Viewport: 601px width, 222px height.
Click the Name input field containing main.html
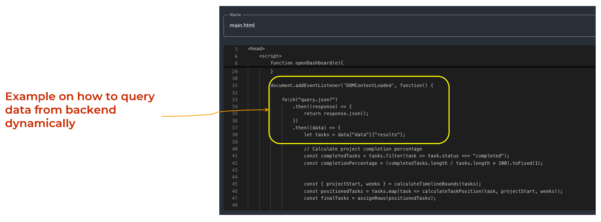point(407,25)
